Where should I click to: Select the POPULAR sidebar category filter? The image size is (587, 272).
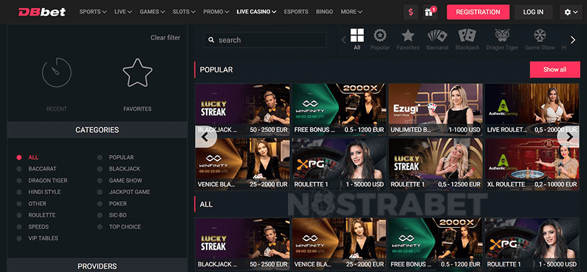pyautogui.click(x=121, y=158)
